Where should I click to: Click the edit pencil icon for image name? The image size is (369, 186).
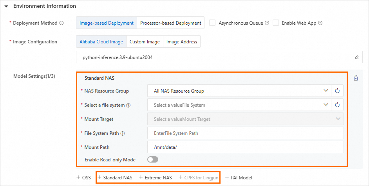click(356, 57)
